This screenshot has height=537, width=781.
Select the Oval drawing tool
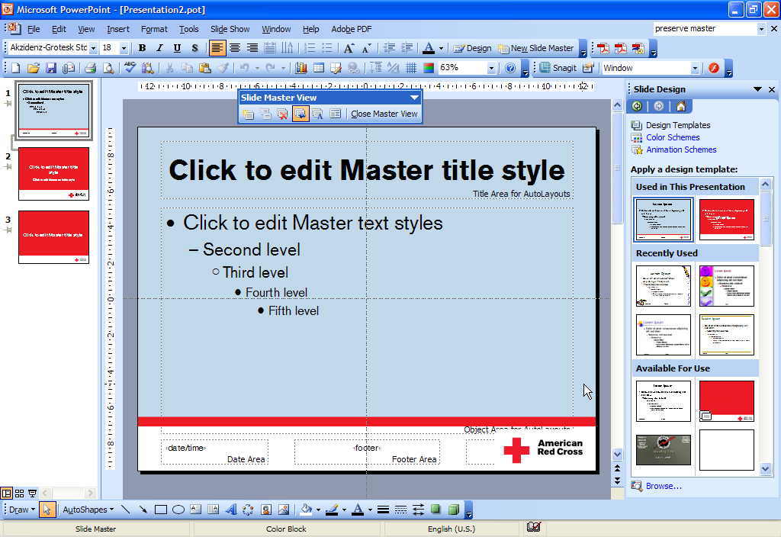point(178,509)
